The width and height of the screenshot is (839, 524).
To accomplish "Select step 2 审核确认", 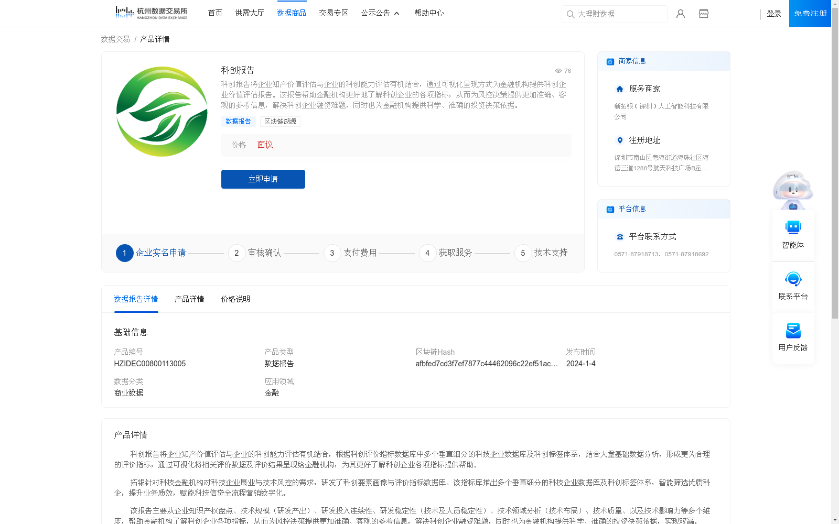I will (255, 253).
